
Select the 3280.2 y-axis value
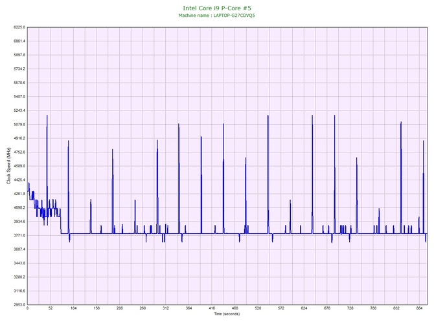click(x=19, y=277)
